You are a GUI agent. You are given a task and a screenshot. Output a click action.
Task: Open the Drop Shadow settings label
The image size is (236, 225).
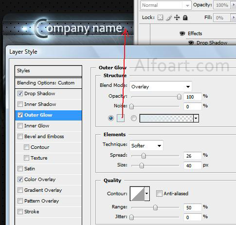click(x=40, y=94)
